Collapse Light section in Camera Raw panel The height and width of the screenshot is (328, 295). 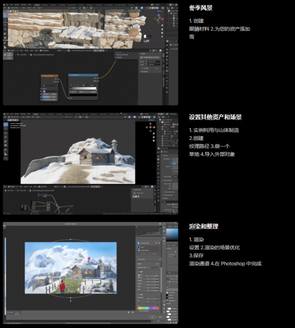point(141,272)
